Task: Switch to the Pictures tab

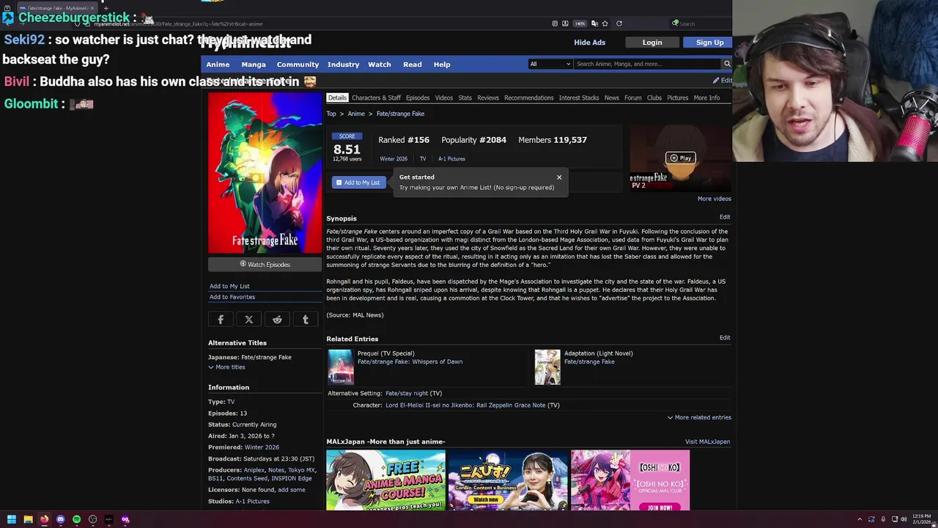Action: click(677, 98)
